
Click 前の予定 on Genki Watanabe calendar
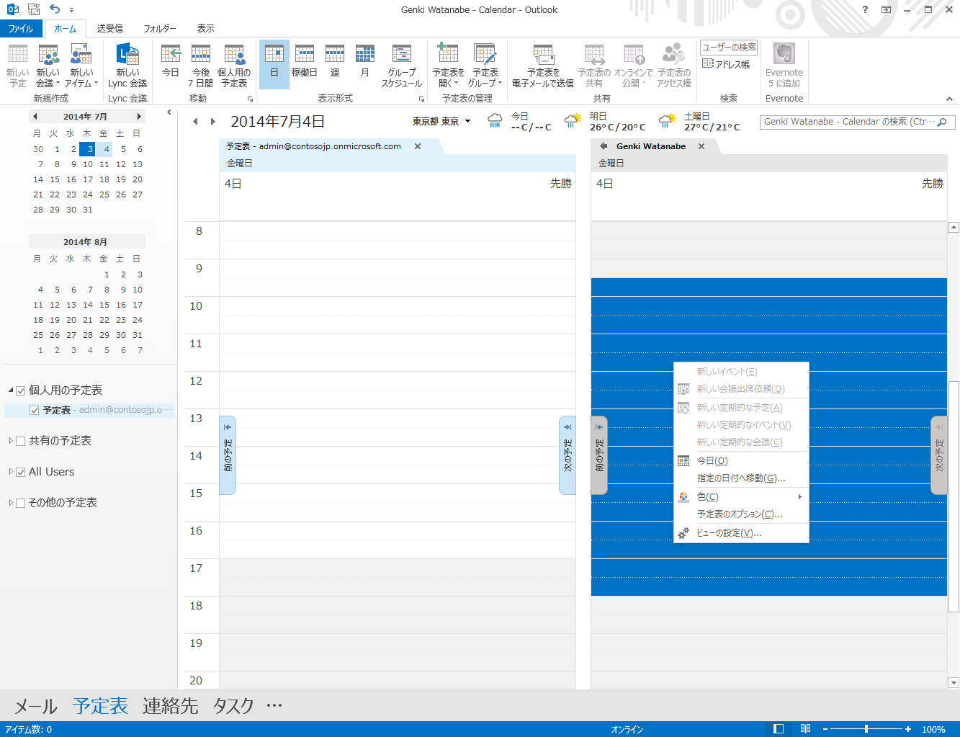[599, 455]
